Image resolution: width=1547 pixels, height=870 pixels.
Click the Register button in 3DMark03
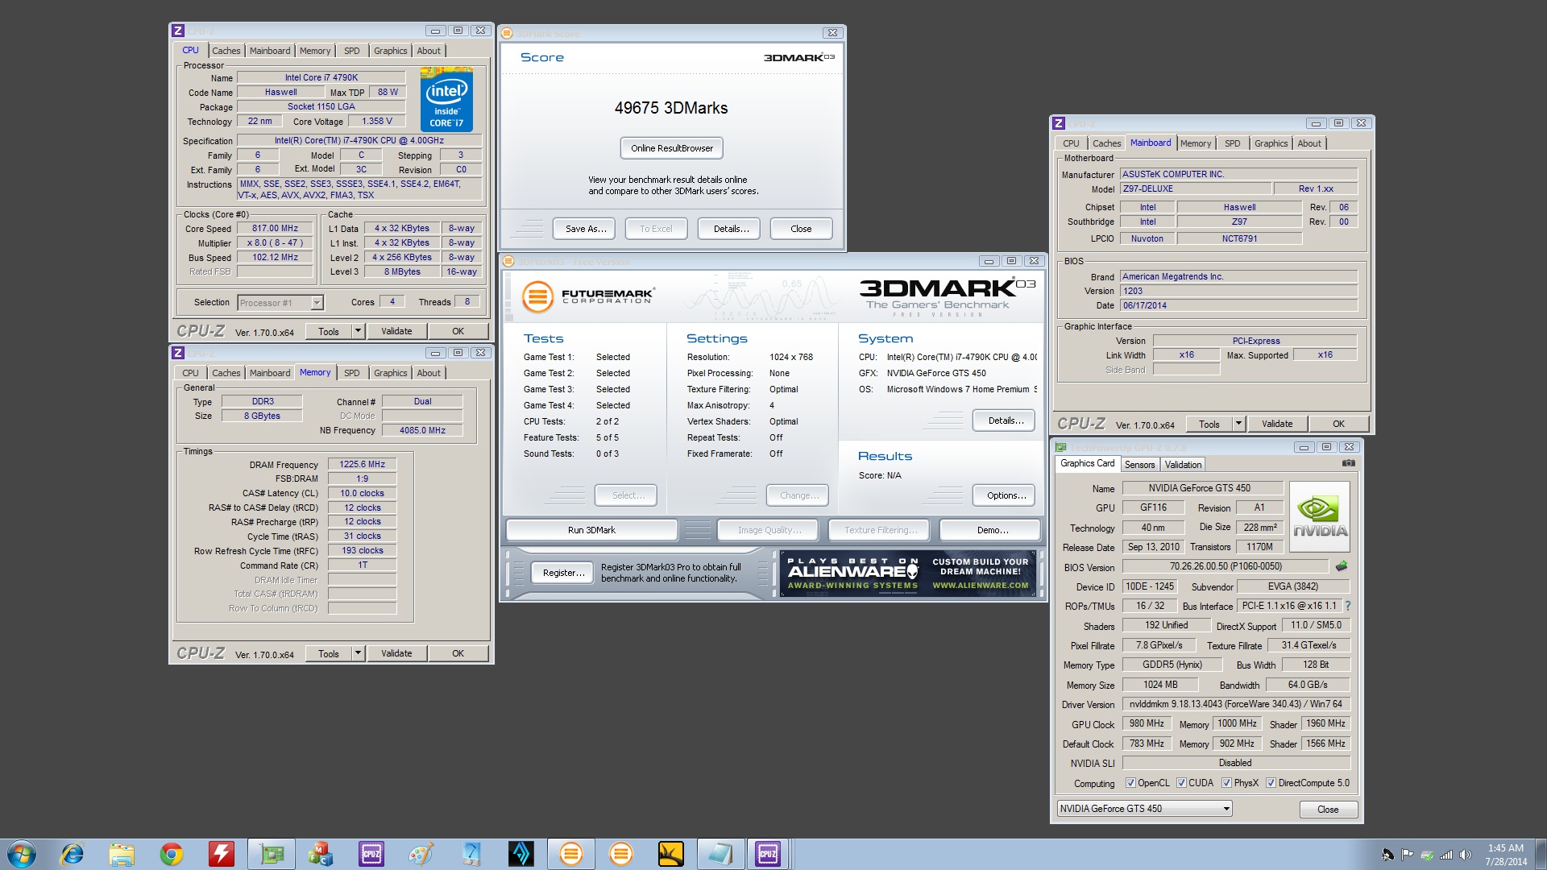tap(563, 573)
